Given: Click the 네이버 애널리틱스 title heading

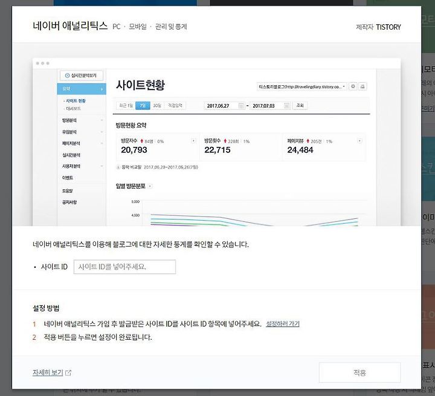Looking at the screenshot, I should pos(70,26).
